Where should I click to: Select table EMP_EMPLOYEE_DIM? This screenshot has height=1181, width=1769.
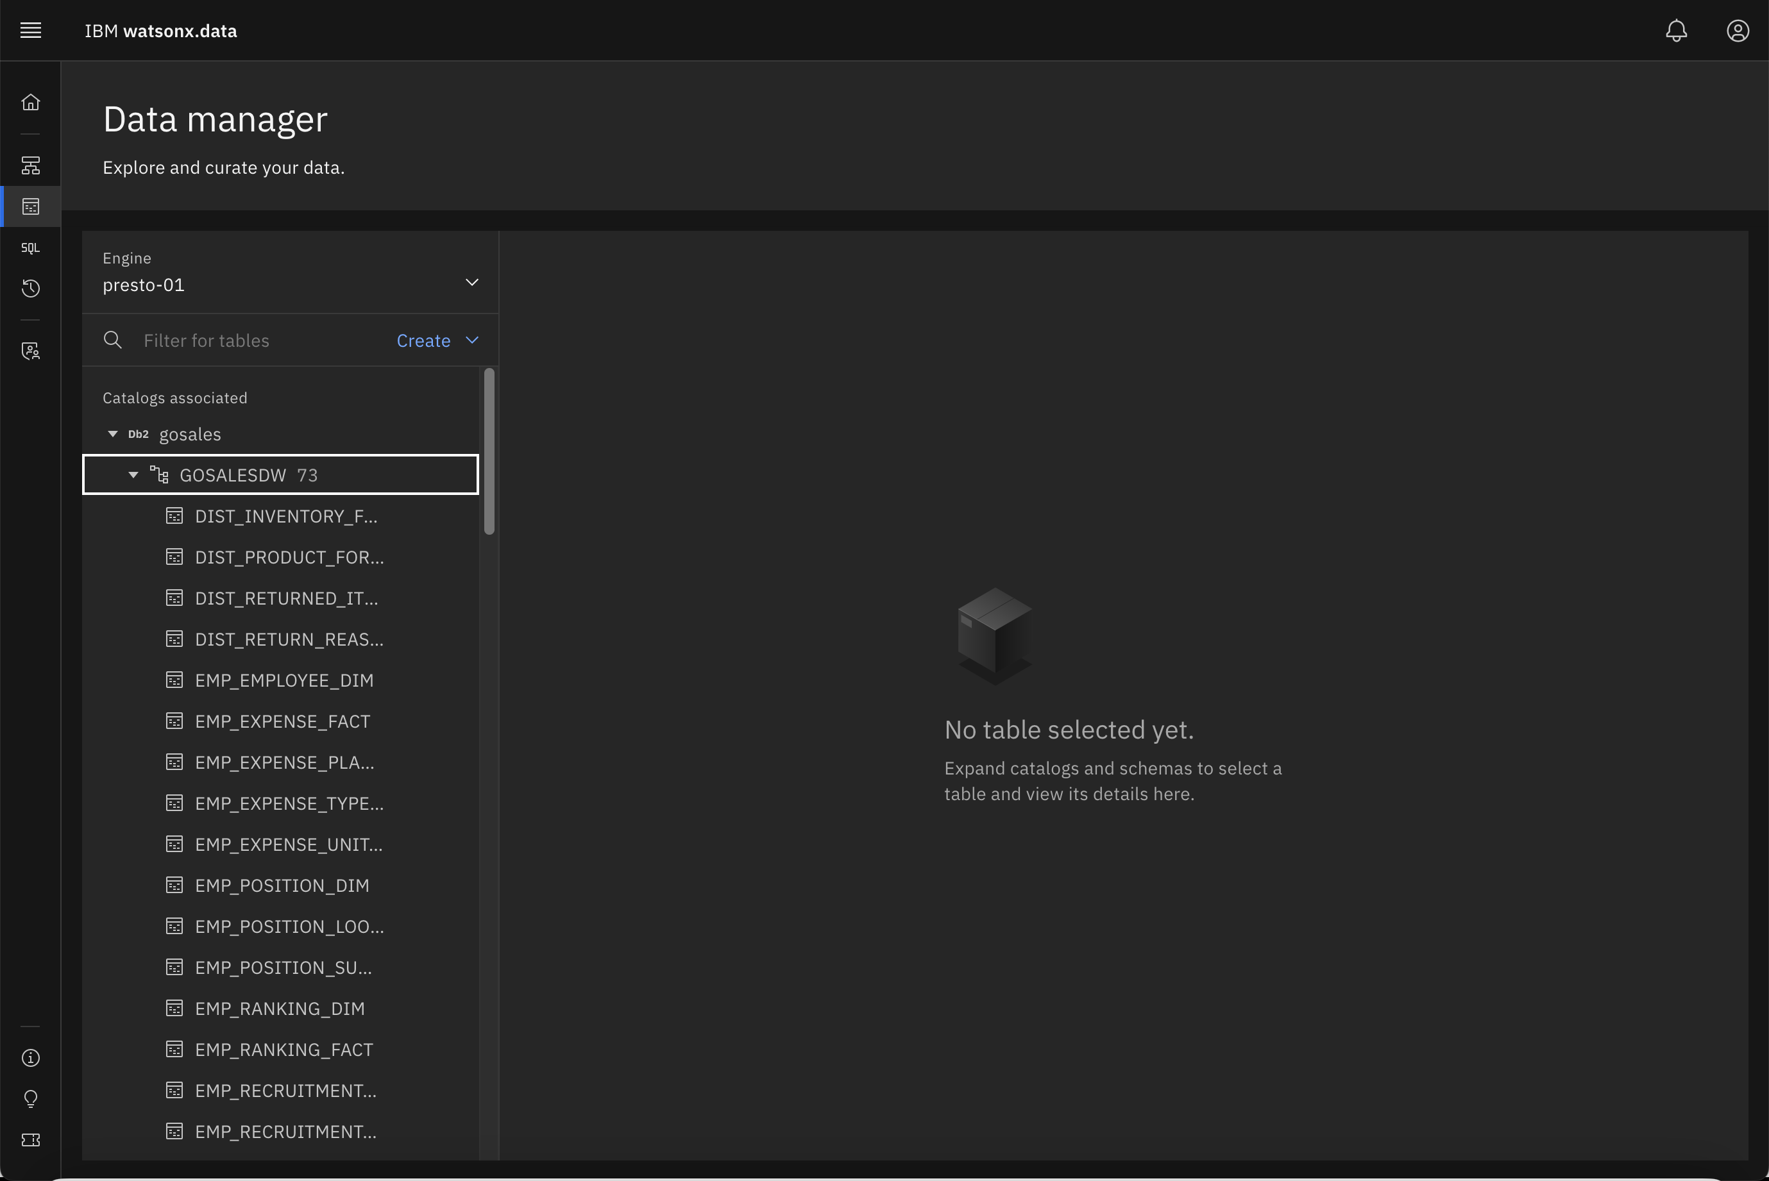tap(284, 680)
